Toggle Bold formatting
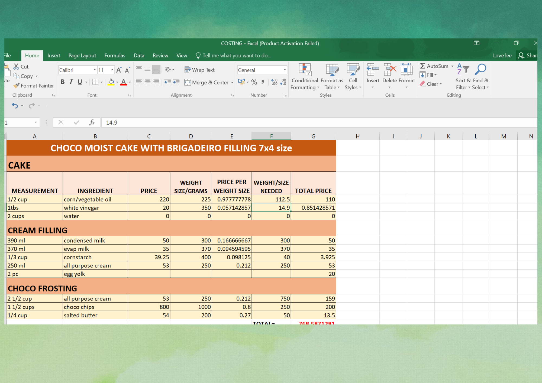This screenshot has width=542, height=383. tap(63, 82)
